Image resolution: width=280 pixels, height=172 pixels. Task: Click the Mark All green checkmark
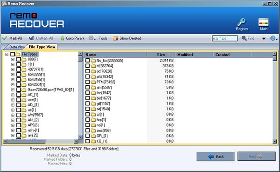coord(5,38)
